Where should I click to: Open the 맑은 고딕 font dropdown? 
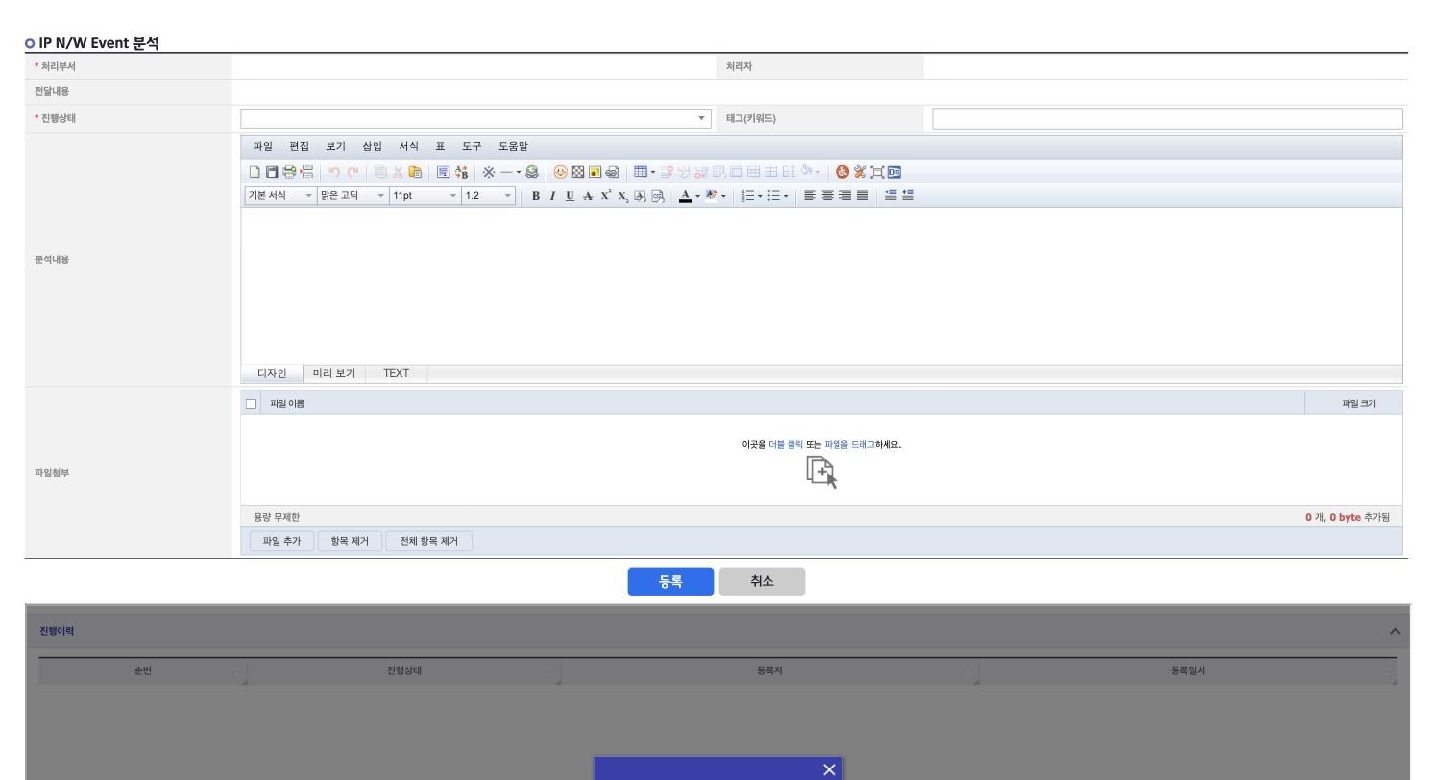pos(352,196)
